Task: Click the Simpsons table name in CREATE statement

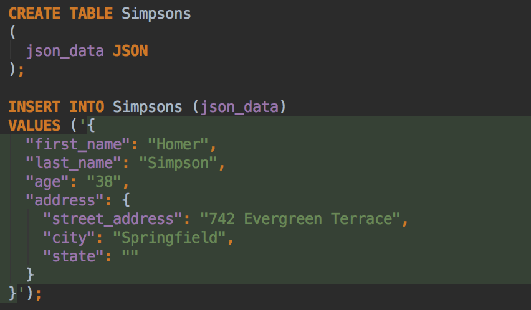Action: pyautogui.click(x=156, y=13)
